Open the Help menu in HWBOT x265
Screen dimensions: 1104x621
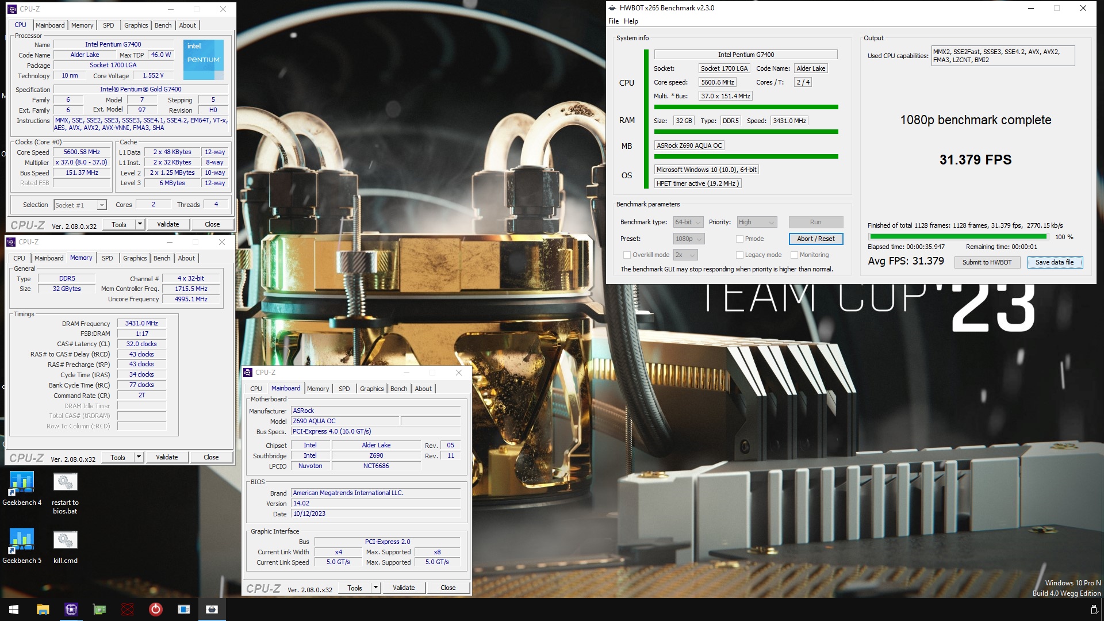(631, 21)
